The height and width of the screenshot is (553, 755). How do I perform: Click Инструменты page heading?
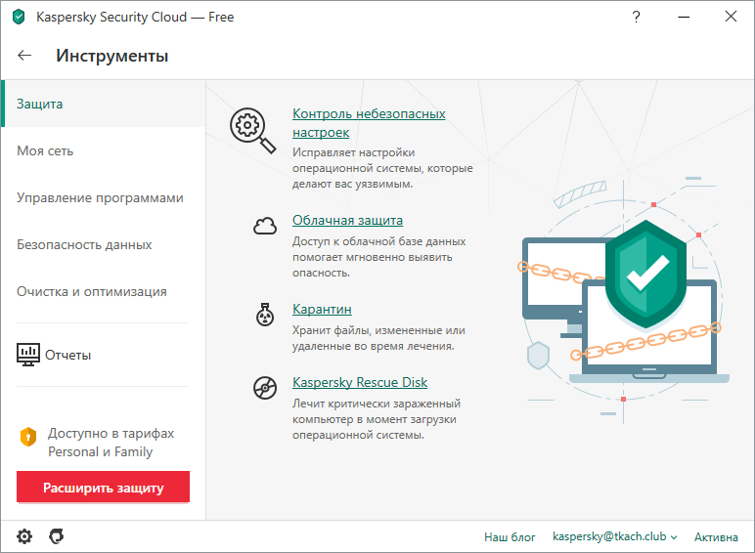point(112,56)
